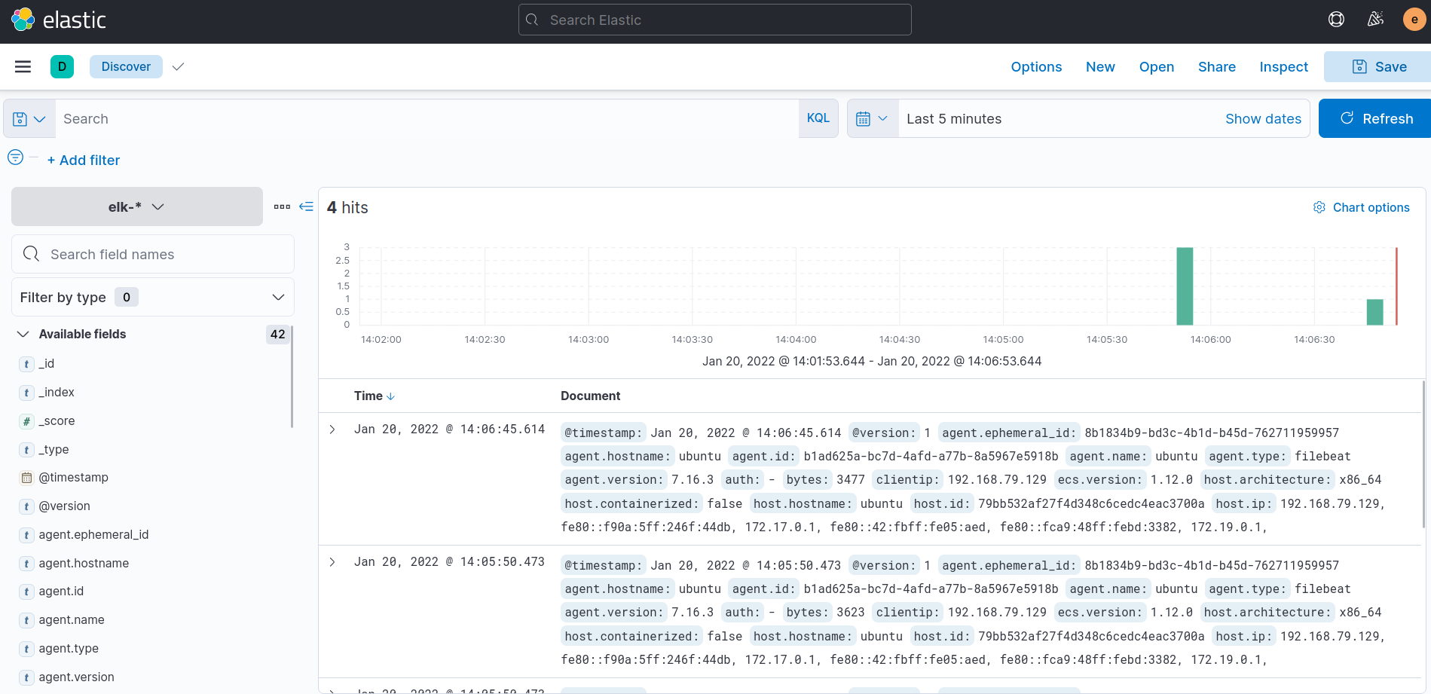Click Chart options link text
The width and height of the screenshot is (1431, 694).
1371,207
